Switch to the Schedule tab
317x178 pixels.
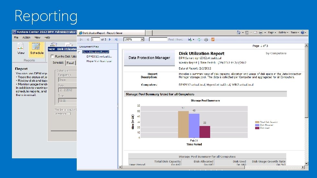tap(58, 63)
